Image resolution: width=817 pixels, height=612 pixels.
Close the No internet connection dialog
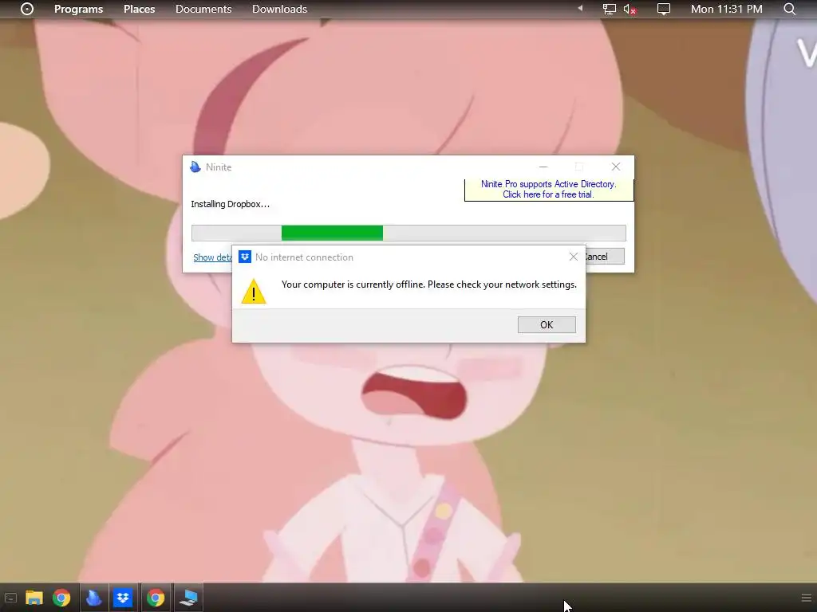(573, 257)
